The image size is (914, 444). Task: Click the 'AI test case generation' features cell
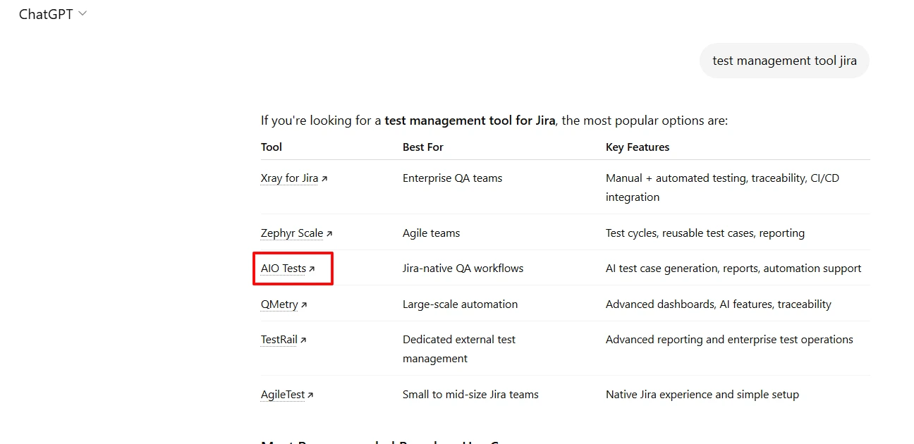tap(733, 269)
